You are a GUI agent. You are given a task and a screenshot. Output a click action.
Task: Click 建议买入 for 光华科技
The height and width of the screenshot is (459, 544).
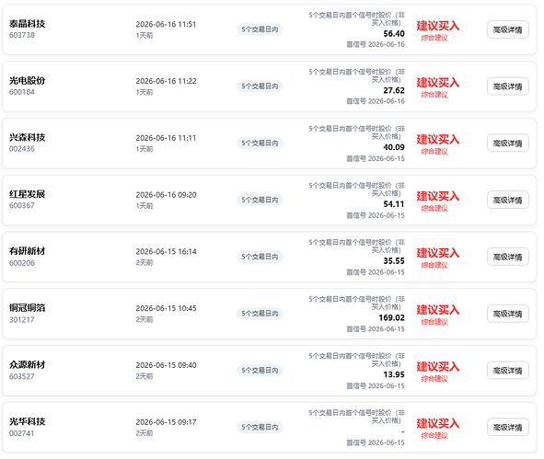(438, 424)
